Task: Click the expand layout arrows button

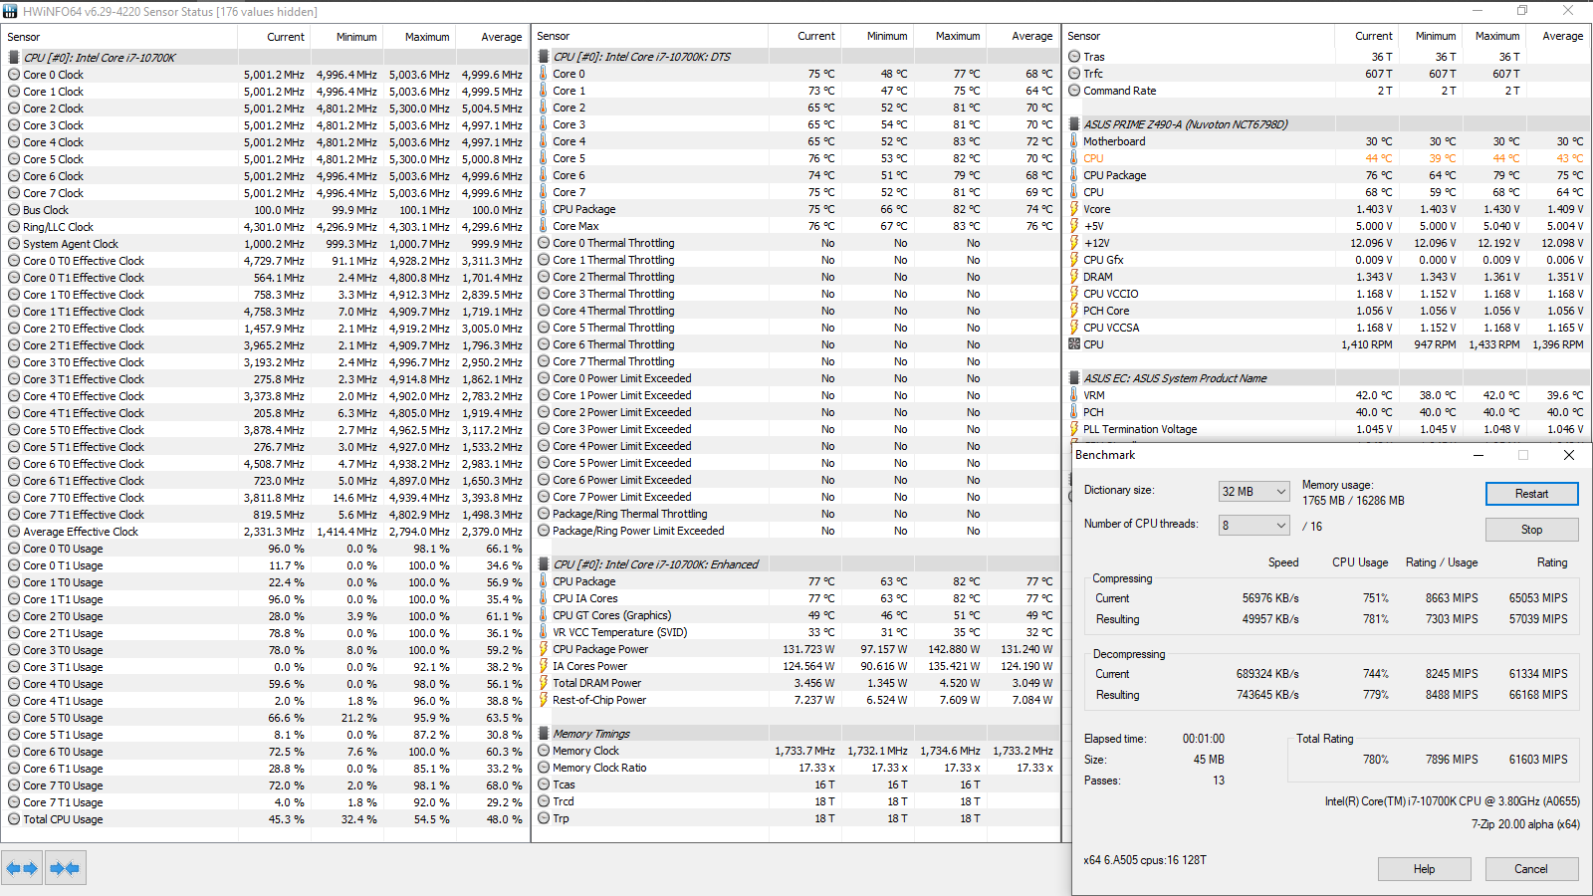Action: coord(22,868)
